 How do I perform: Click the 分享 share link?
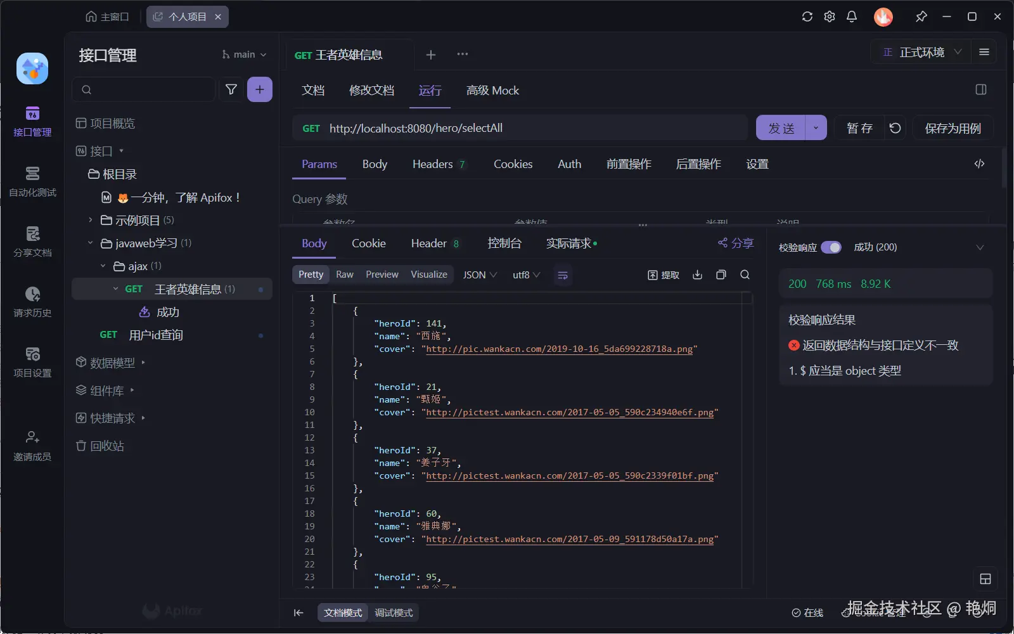pos(736,243)
